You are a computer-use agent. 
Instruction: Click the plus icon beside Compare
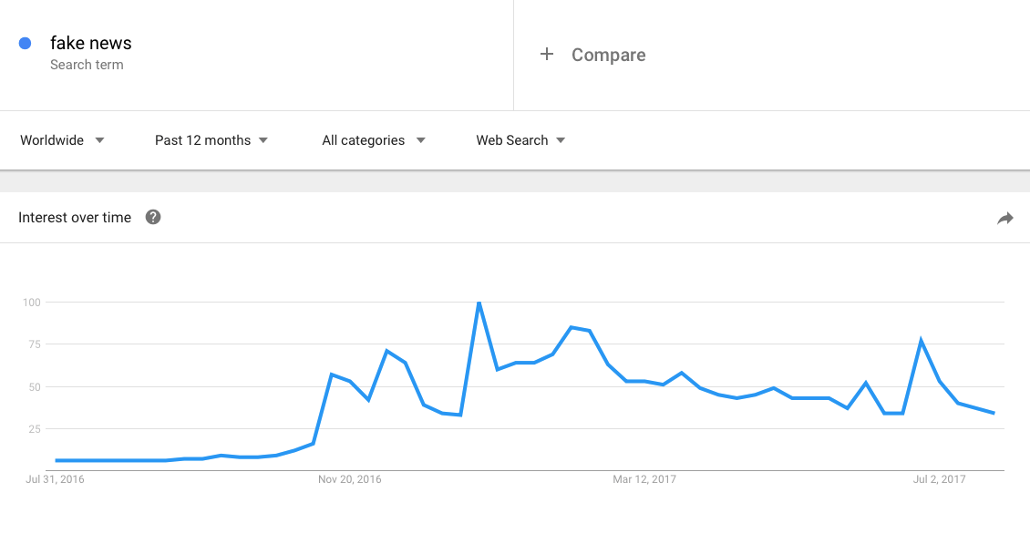coord(547,55)
